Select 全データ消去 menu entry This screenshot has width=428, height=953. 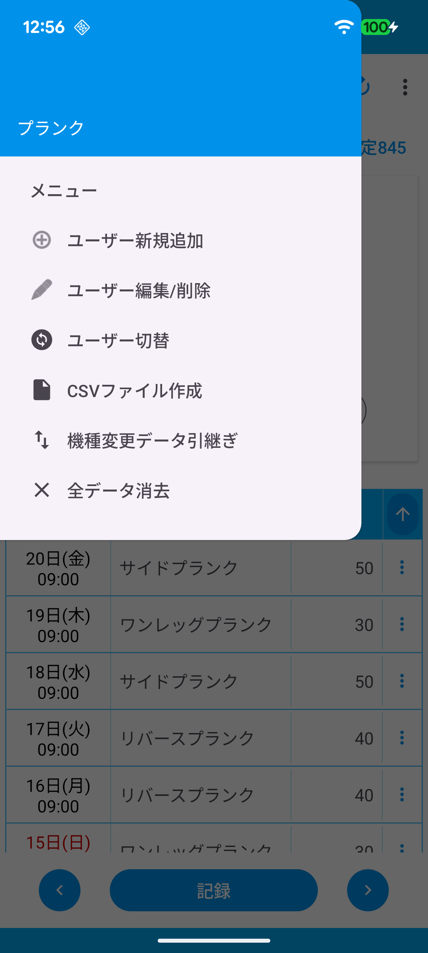coord(118,491)
